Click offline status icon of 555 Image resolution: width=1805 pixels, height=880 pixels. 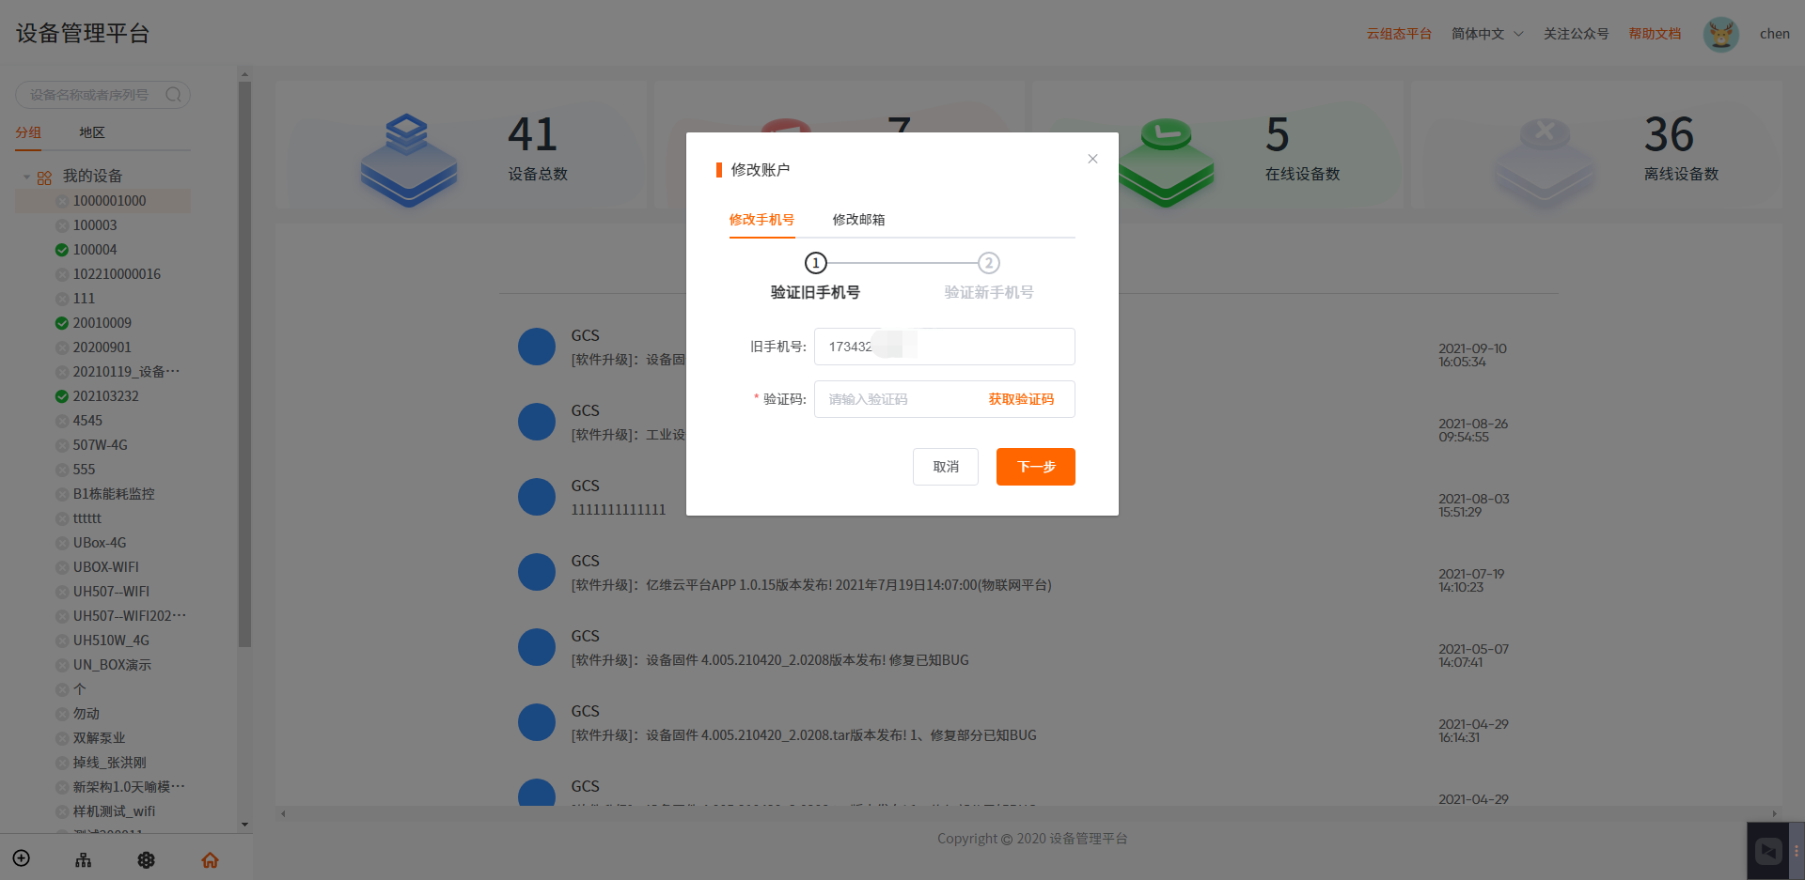(62, 470)
